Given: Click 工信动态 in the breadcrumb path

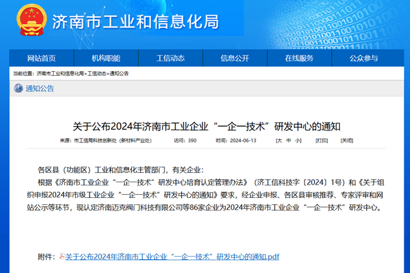Looking at the screenshot, I should (97, 74).
